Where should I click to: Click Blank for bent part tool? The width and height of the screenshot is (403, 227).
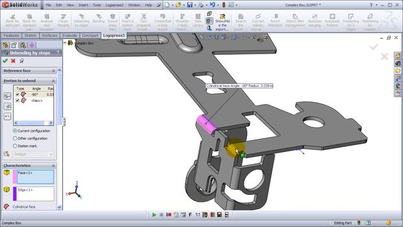click(x=13, y=21)
